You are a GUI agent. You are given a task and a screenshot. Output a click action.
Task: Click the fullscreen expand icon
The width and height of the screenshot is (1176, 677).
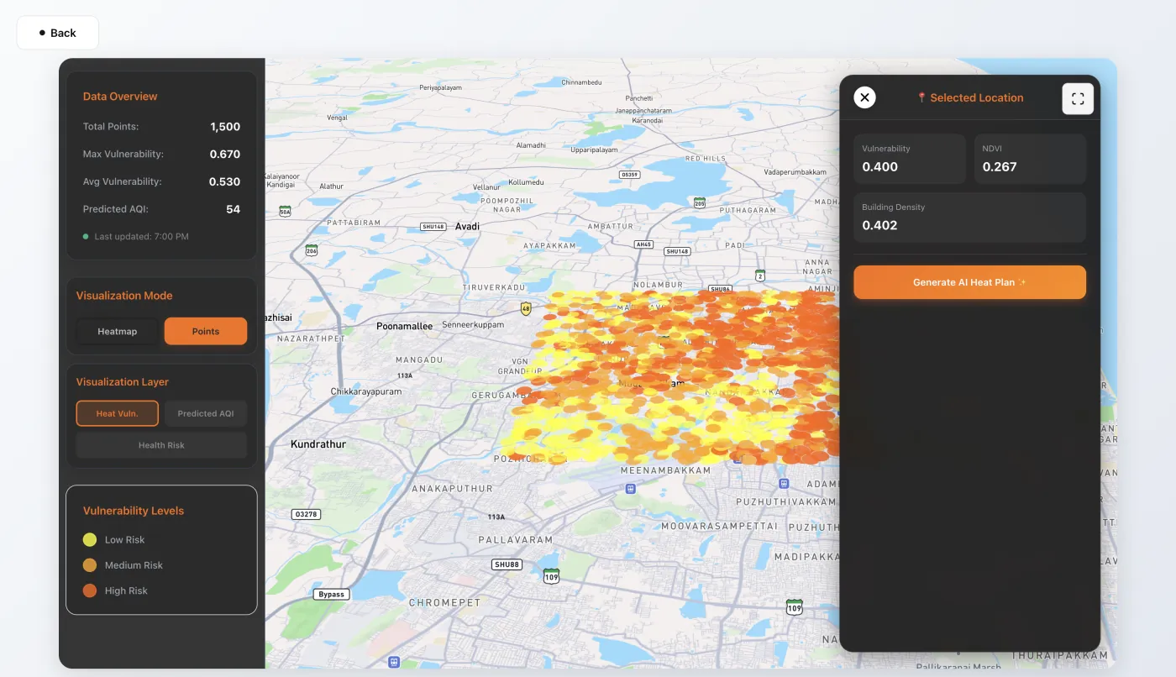pos(1078,98)
